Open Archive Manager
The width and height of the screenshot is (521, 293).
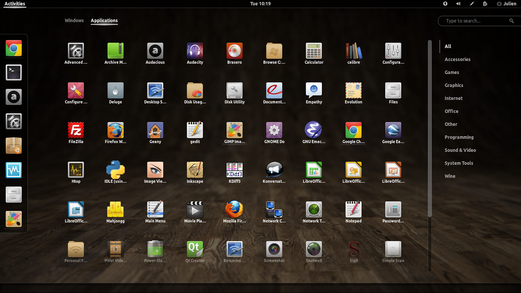tap(116, 53)
